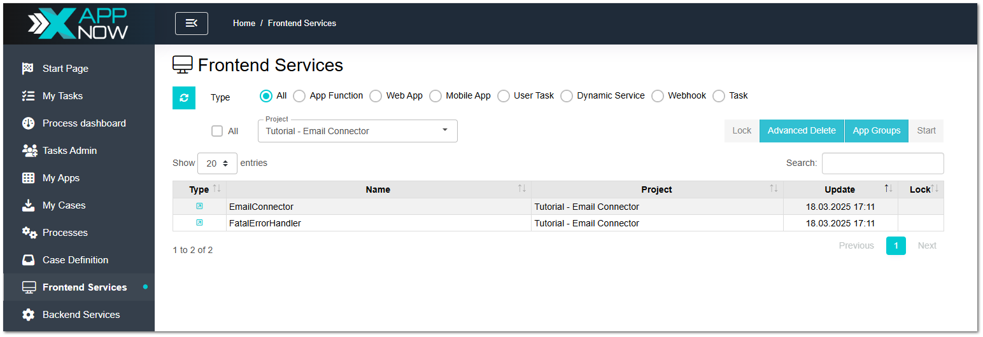Click the type icon in EmailConnector row
Image resolution: width=983 pixels, height=337 pixels.
(199, 206)
